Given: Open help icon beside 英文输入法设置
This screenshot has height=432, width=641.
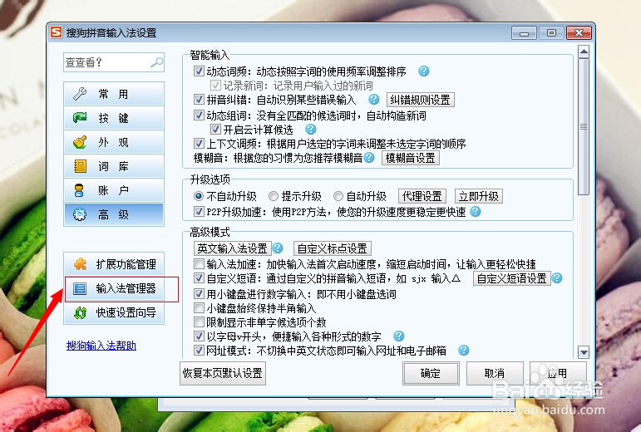Looking at the screenshot, I should click(x=278, y=248).
